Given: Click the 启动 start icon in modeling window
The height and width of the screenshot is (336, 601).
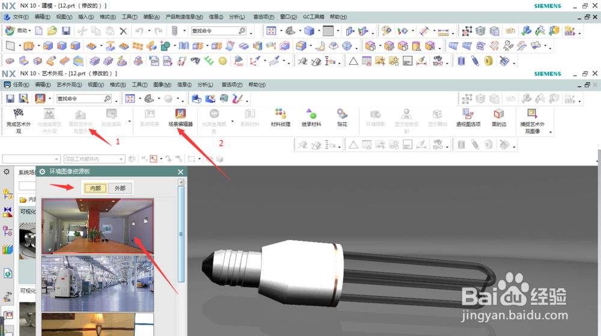Looking at the screenshot, I should click(x=10, y=31).
